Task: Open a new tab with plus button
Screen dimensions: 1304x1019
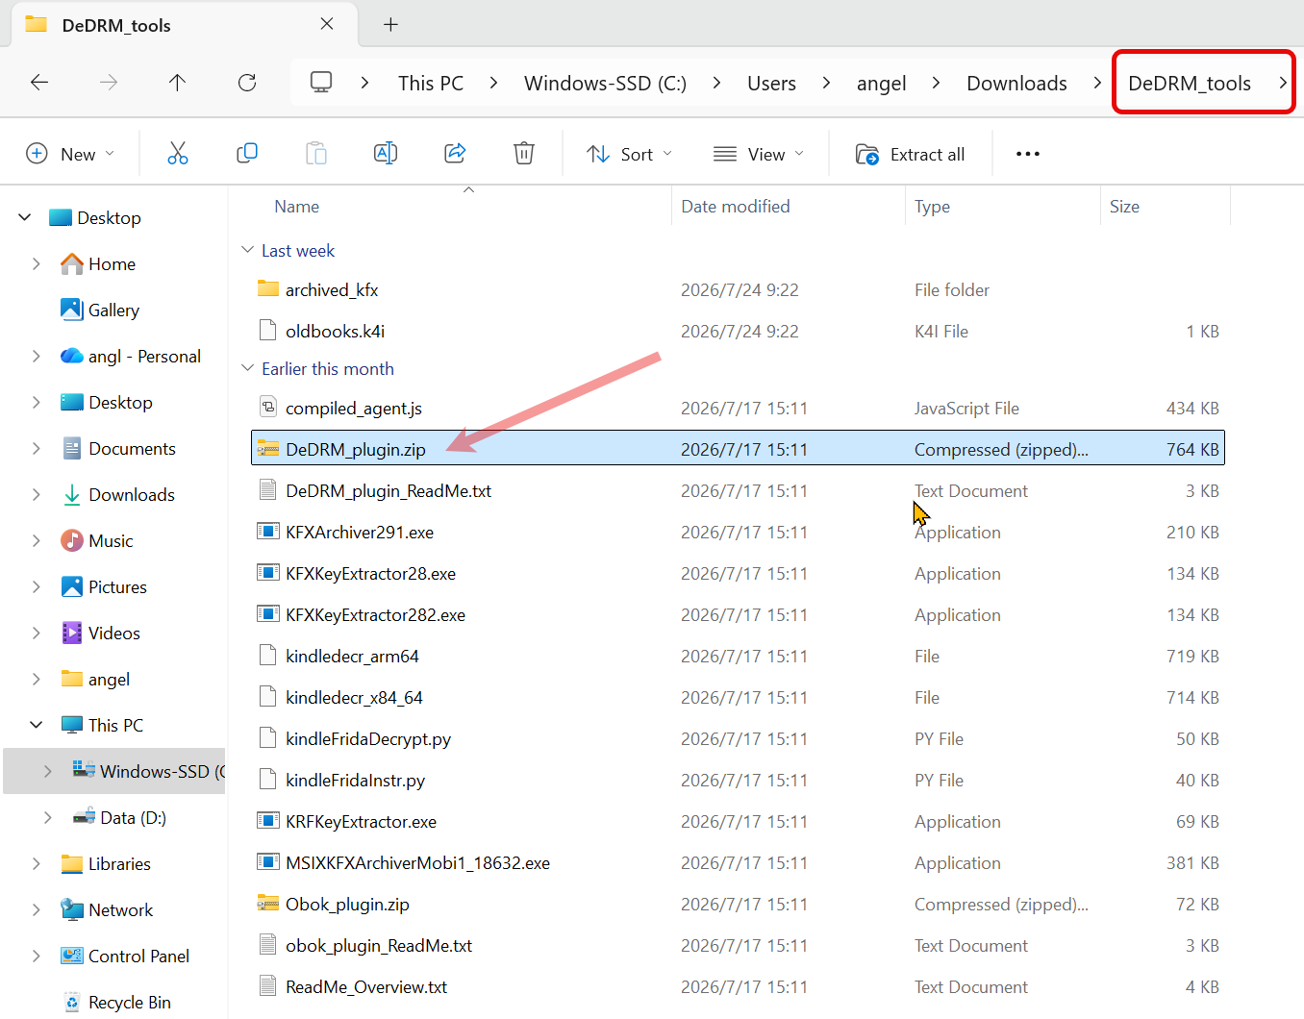Action: point(390,25)
